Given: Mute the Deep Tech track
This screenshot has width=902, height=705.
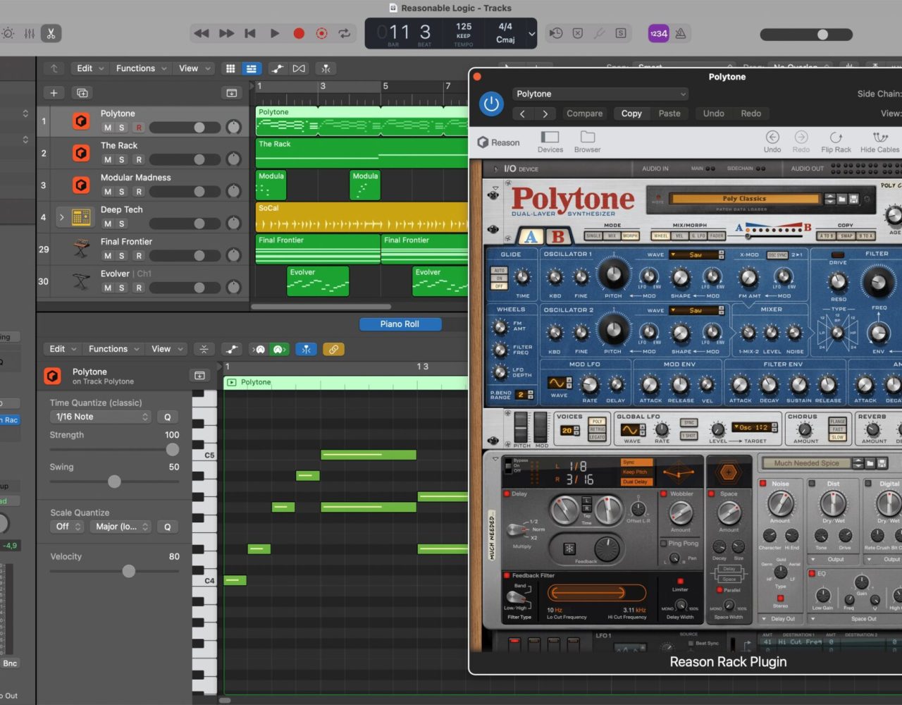Looking at the screenshot, I should point(108,223).
